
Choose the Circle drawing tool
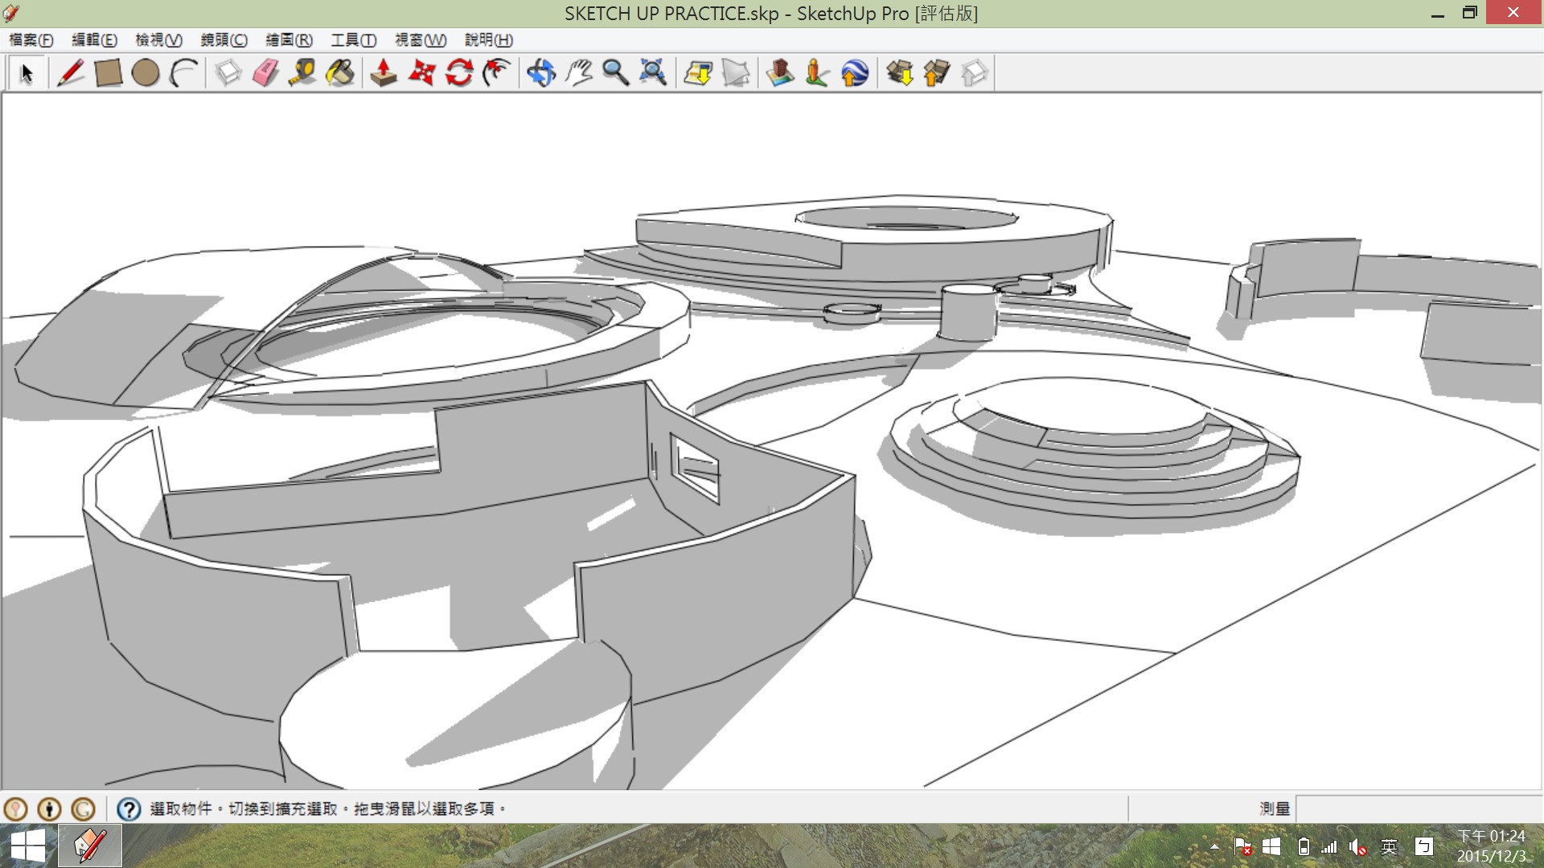click(146, 73)
